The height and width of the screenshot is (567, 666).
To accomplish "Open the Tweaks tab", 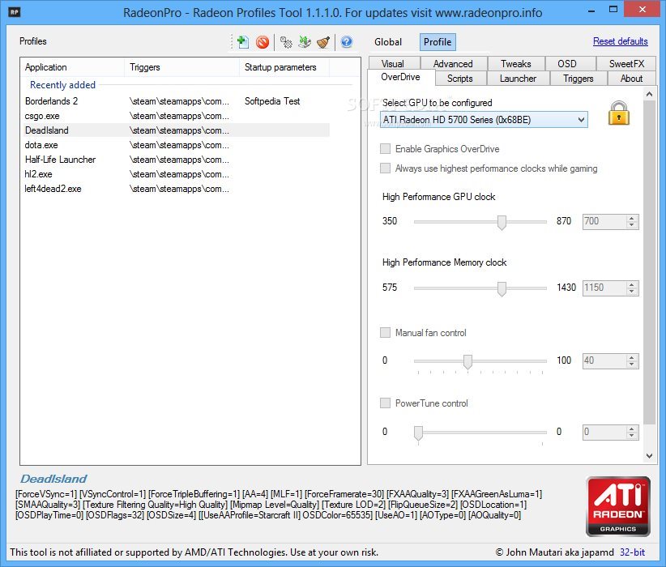I will [x=515, y=64].
